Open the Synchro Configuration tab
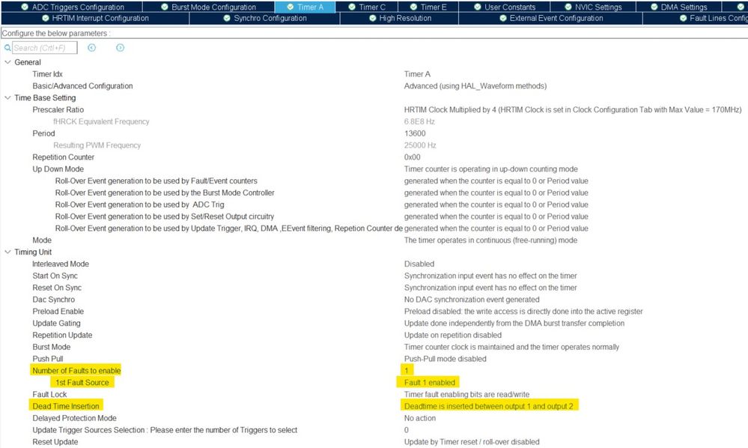Viewport: 748px width, 448px height. click(265, 18)
